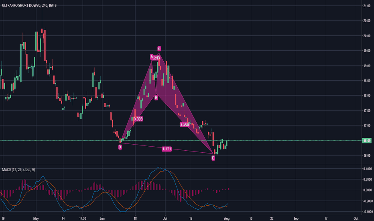Click the -0.4000 MACD axis label
The width and height of the screenshot is (374, 221).
point(367,212)
